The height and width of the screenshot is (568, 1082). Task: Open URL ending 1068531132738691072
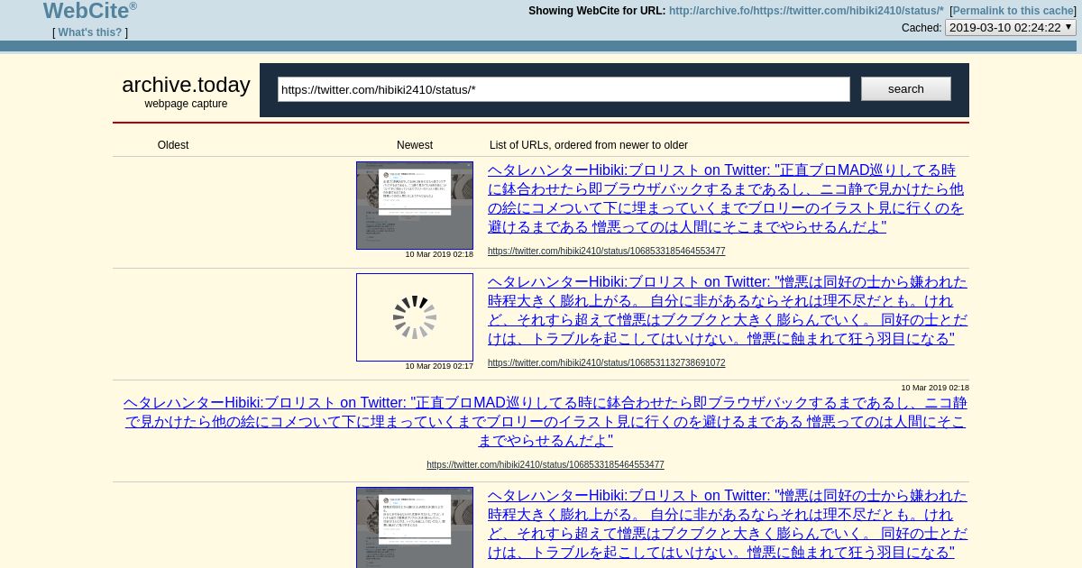607,363
